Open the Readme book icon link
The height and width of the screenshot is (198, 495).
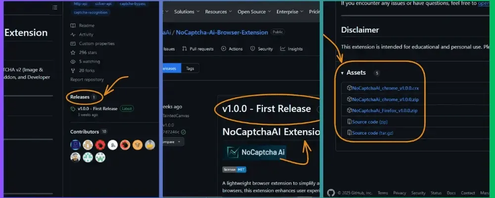73,26
